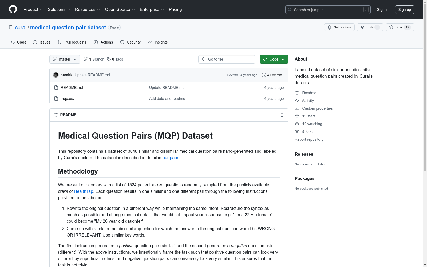Click the search magnifier icon in header
427x267 pixels.
tap(290, 10)
